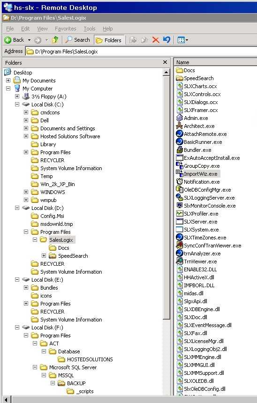257x403 pixels.
Task: Click the Up folder toolbar icon
Action: pos(55,40)
